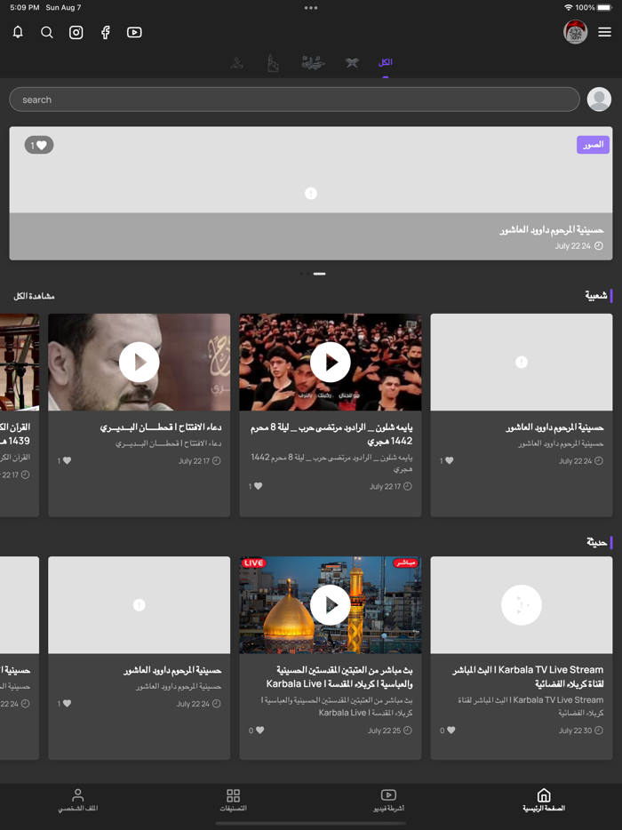Open the حسينية thumbnail in the شعبية row
This screenshot has width=622, height=830.
coord(522,362)
